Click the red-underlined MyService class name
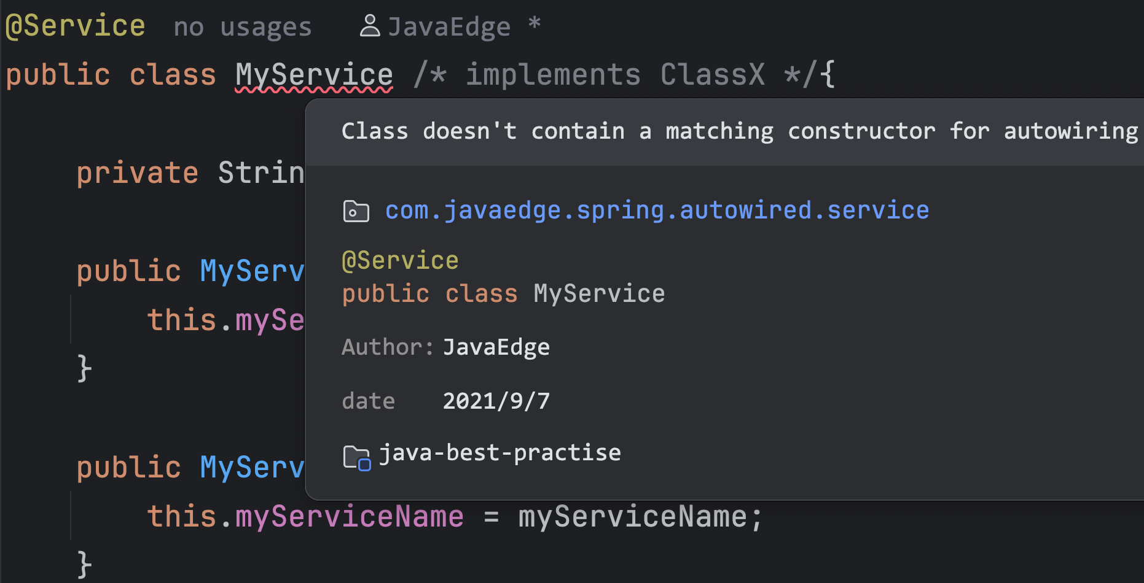Screen dimensions: 1144x583 [x=314, y=75]
